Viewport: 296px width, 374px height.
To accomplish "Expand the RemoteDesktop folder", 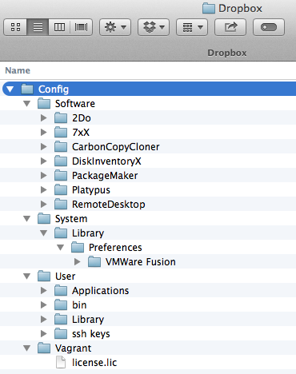I will 43,204.
